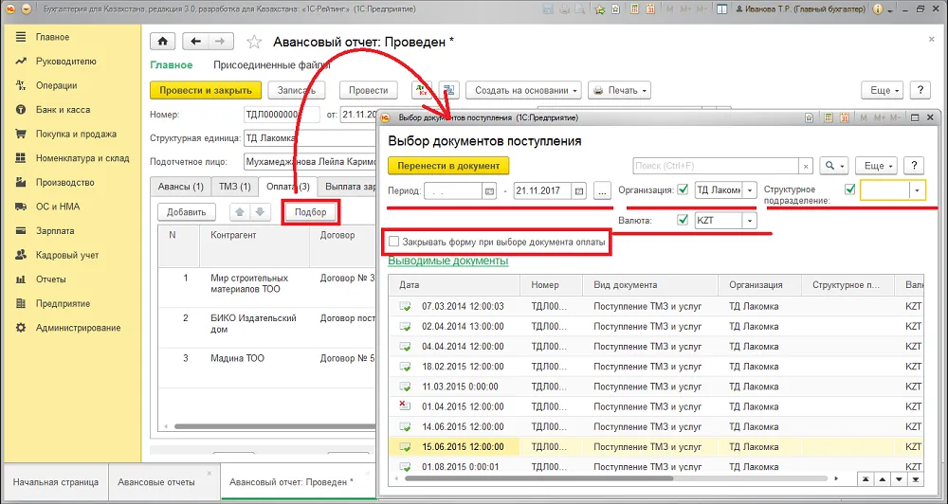Toggle Валюта filter checkbox

tap(684, 220)
